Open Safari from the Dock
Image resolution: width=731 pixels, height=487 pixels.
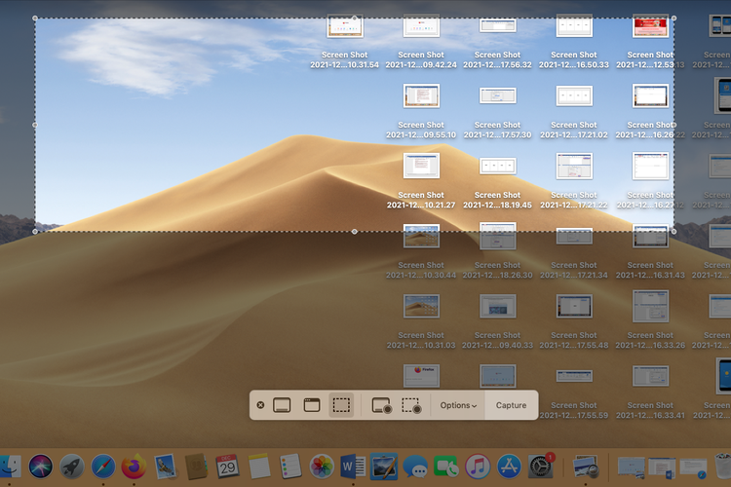point(103,466)
